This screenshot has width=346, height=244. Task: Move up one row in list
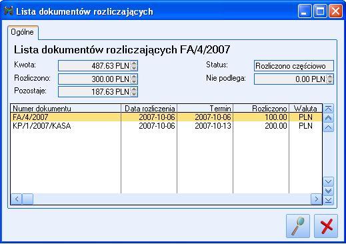[329, 127]
